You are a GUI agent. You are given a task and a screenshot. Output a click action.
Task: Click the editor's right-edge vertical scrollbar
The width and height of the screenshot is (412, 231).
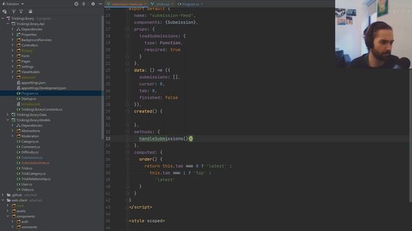(411, 135)
